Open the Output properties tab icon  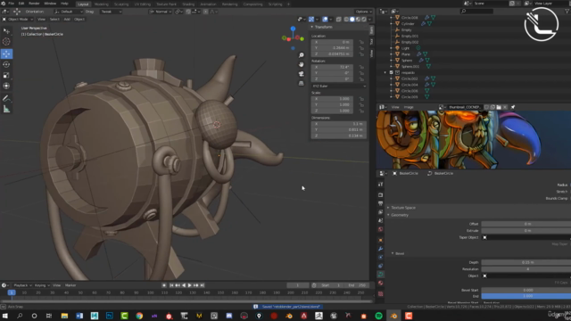(x=381, y=203)
